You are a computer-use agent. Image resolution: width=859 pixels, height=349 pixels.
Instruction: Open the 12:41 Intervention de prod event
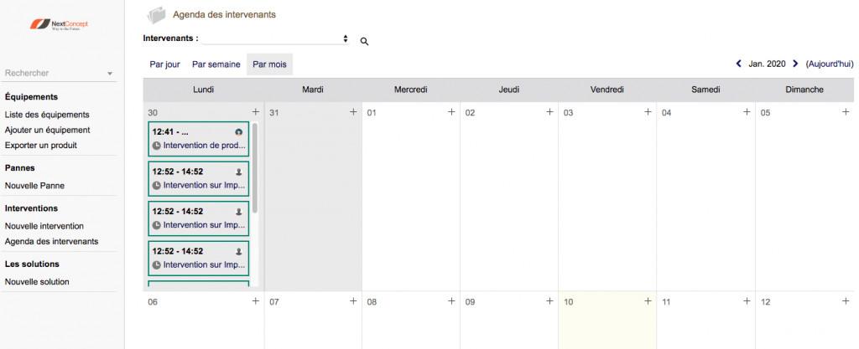tap(198, 138)
